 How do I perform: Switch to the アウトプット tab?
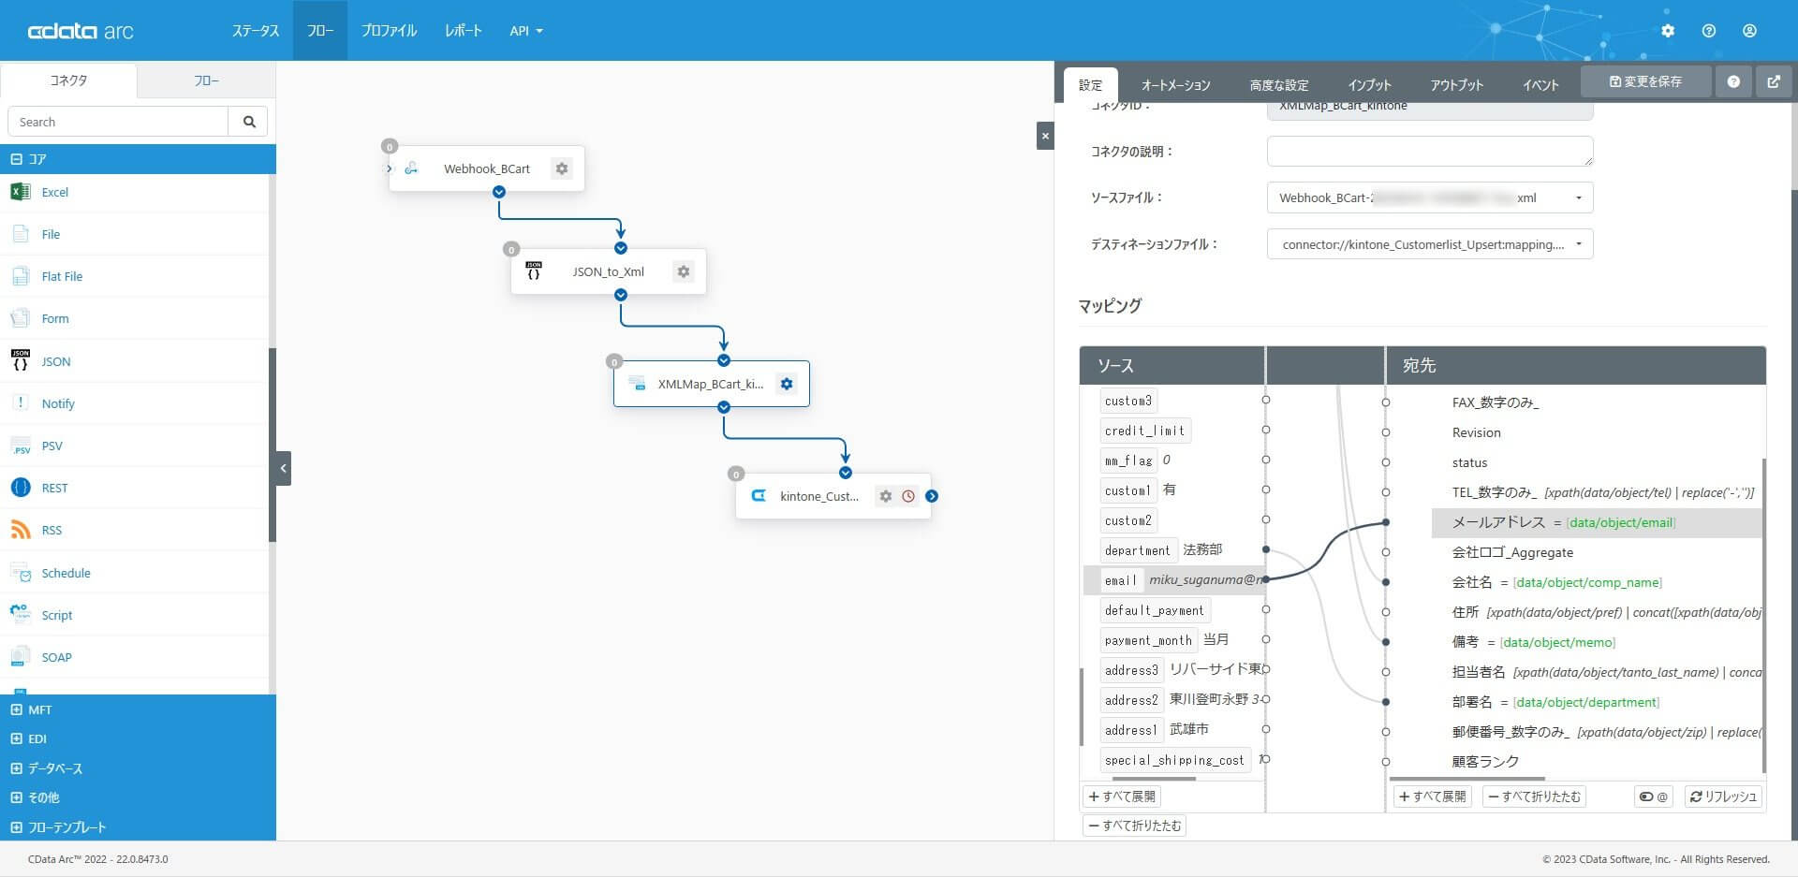click(1457, 85)
